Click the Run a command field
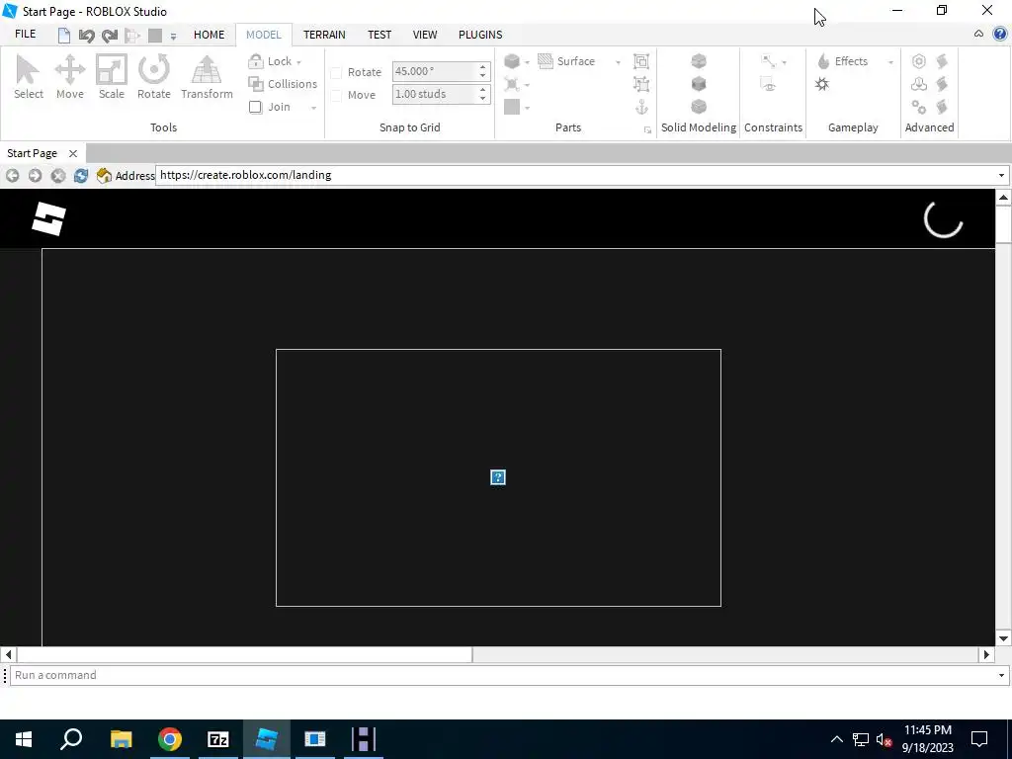 502,675
